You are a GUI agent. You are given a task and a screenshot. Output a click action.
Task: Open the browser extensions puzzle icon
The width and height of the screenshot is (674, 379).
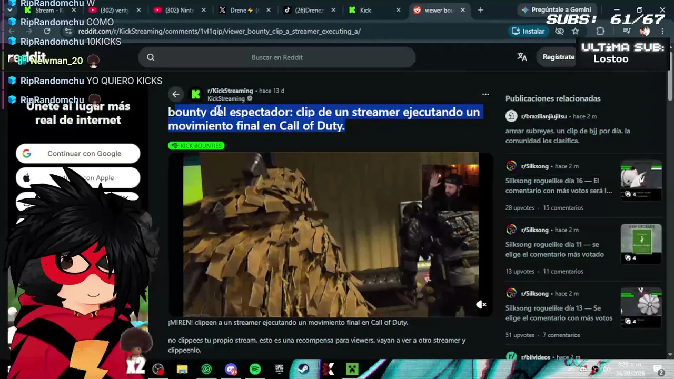pyautogui.click(x=600, y=31)
